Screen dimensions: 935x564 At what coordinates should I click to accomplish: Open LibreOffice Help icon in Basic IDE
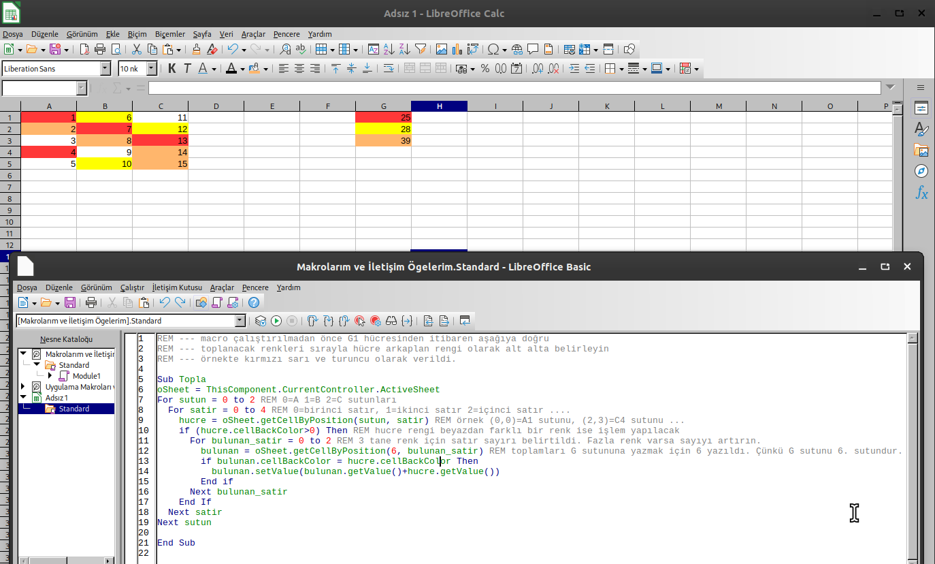click(254, 302)
